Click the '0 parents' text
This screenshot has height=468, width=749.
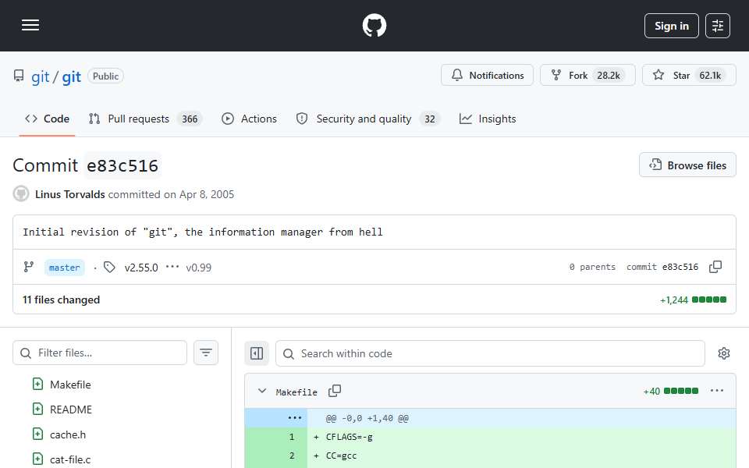coord(592,267)
